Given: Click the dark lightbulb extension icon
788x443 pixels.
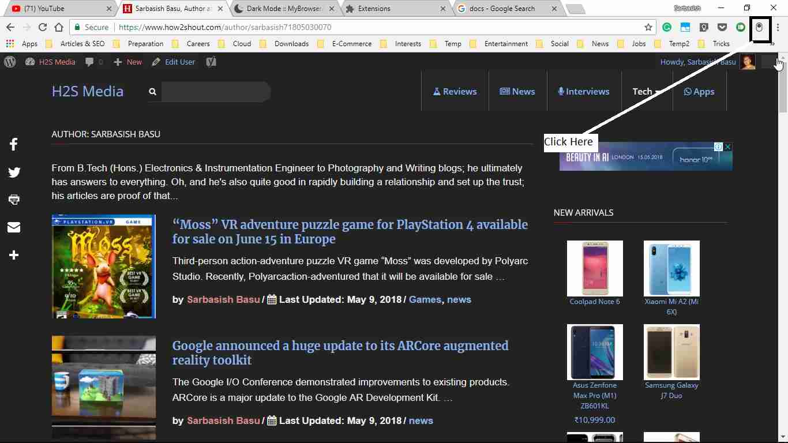Looking at the screenshot, I should [704, 27].
